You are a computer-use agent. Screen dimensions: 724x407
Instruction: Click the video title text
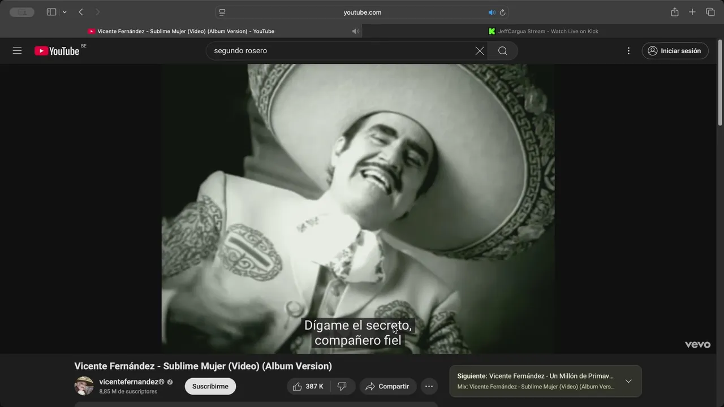click(203, 366)
